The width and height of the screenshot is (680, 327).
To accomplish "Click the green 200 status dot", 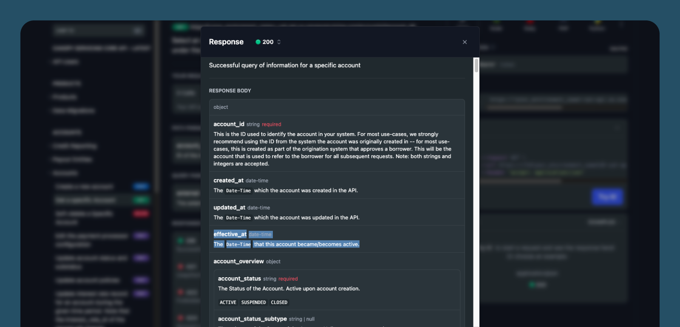I will click(x=258, y=42).
